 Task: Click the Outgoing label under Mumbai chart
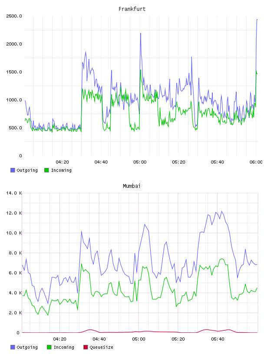click(27, 347)
